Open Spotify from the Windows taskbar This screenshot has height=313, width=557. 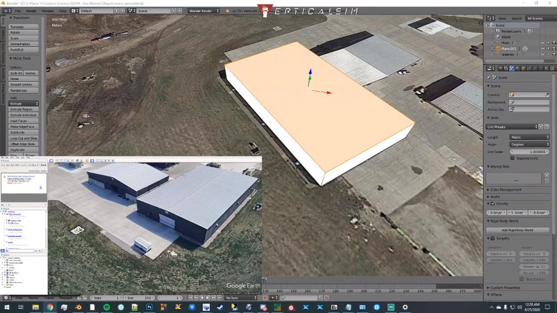click(x=107, y=307)
